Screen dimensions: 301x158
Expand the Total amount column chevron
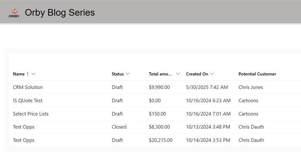(178, 74)
